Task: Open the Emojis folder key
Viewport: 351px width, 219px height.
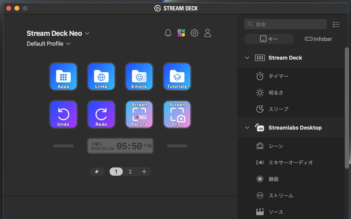Action: point(139,77)
